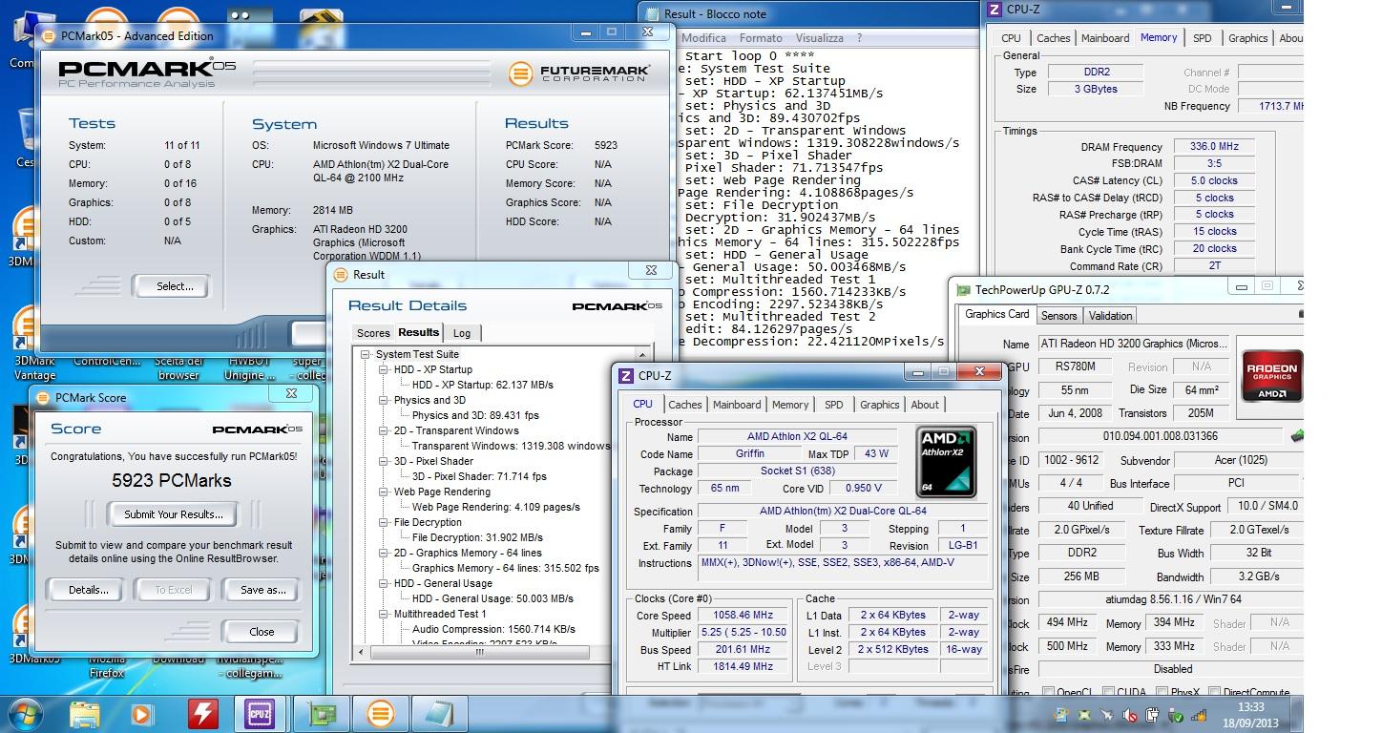Switch to PCMark05 orange taskbar icon
Screen dimensions: 1382x733
click(x=380, y=714)
